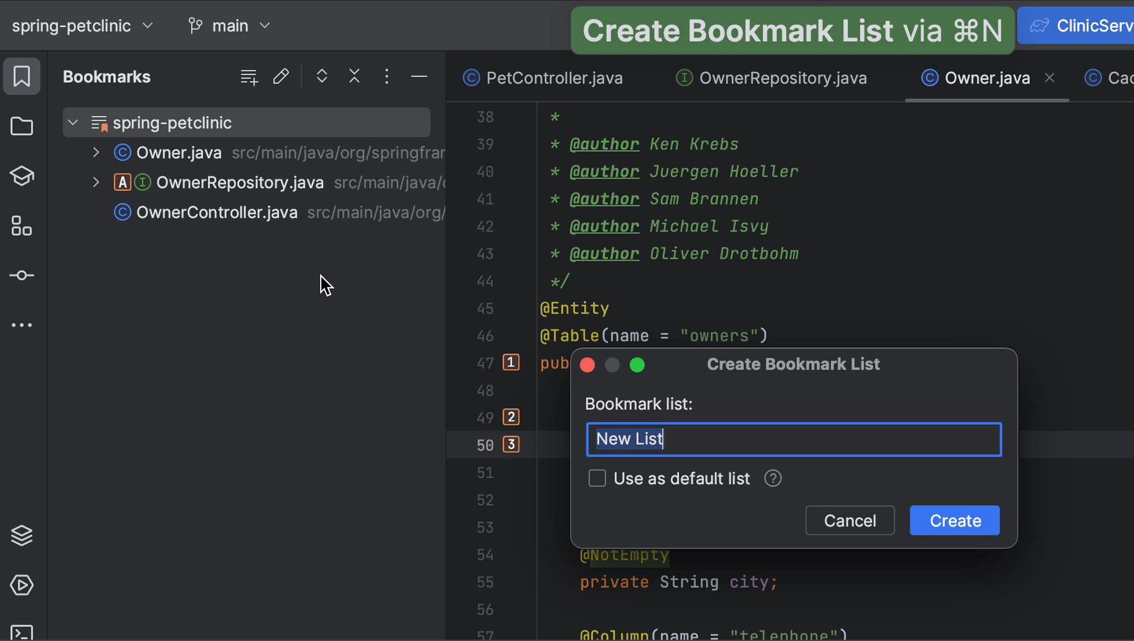
Task: Switch to the OwnerRepository.java tab
Action: pos(782,77)
